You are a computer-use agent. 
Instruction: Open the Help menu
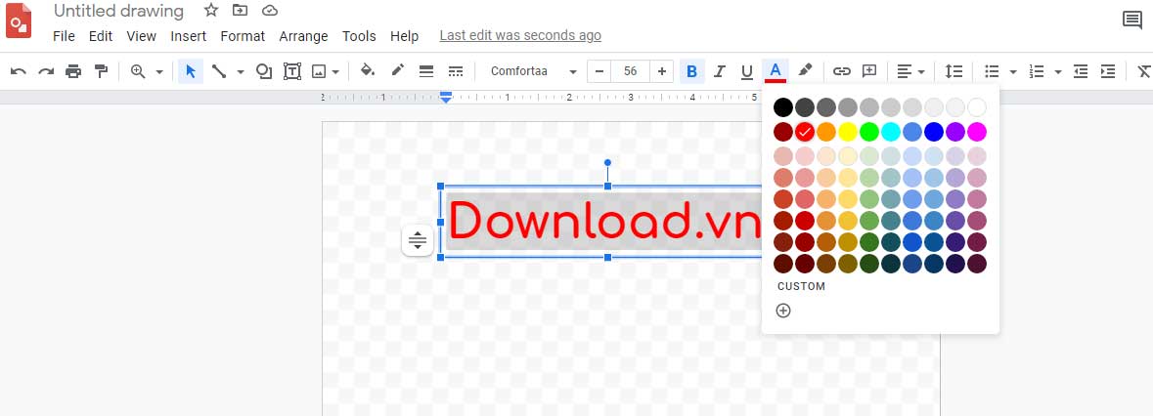(405, 36)
